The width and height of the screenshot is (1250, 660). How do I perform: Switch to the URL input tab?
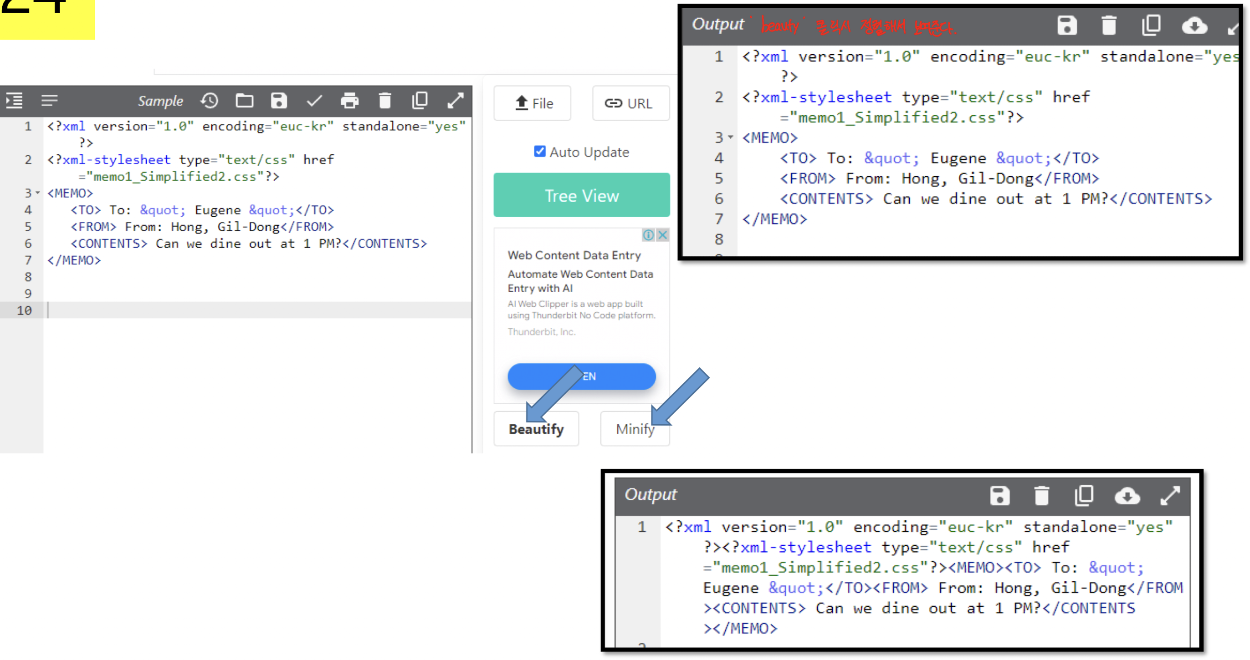point(631,103)
